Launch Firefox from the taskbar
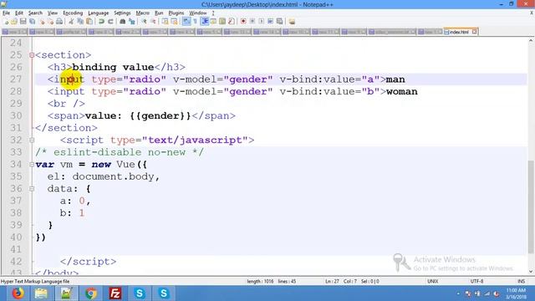This screenshot has width=535, height=301. tap(18, 293)
